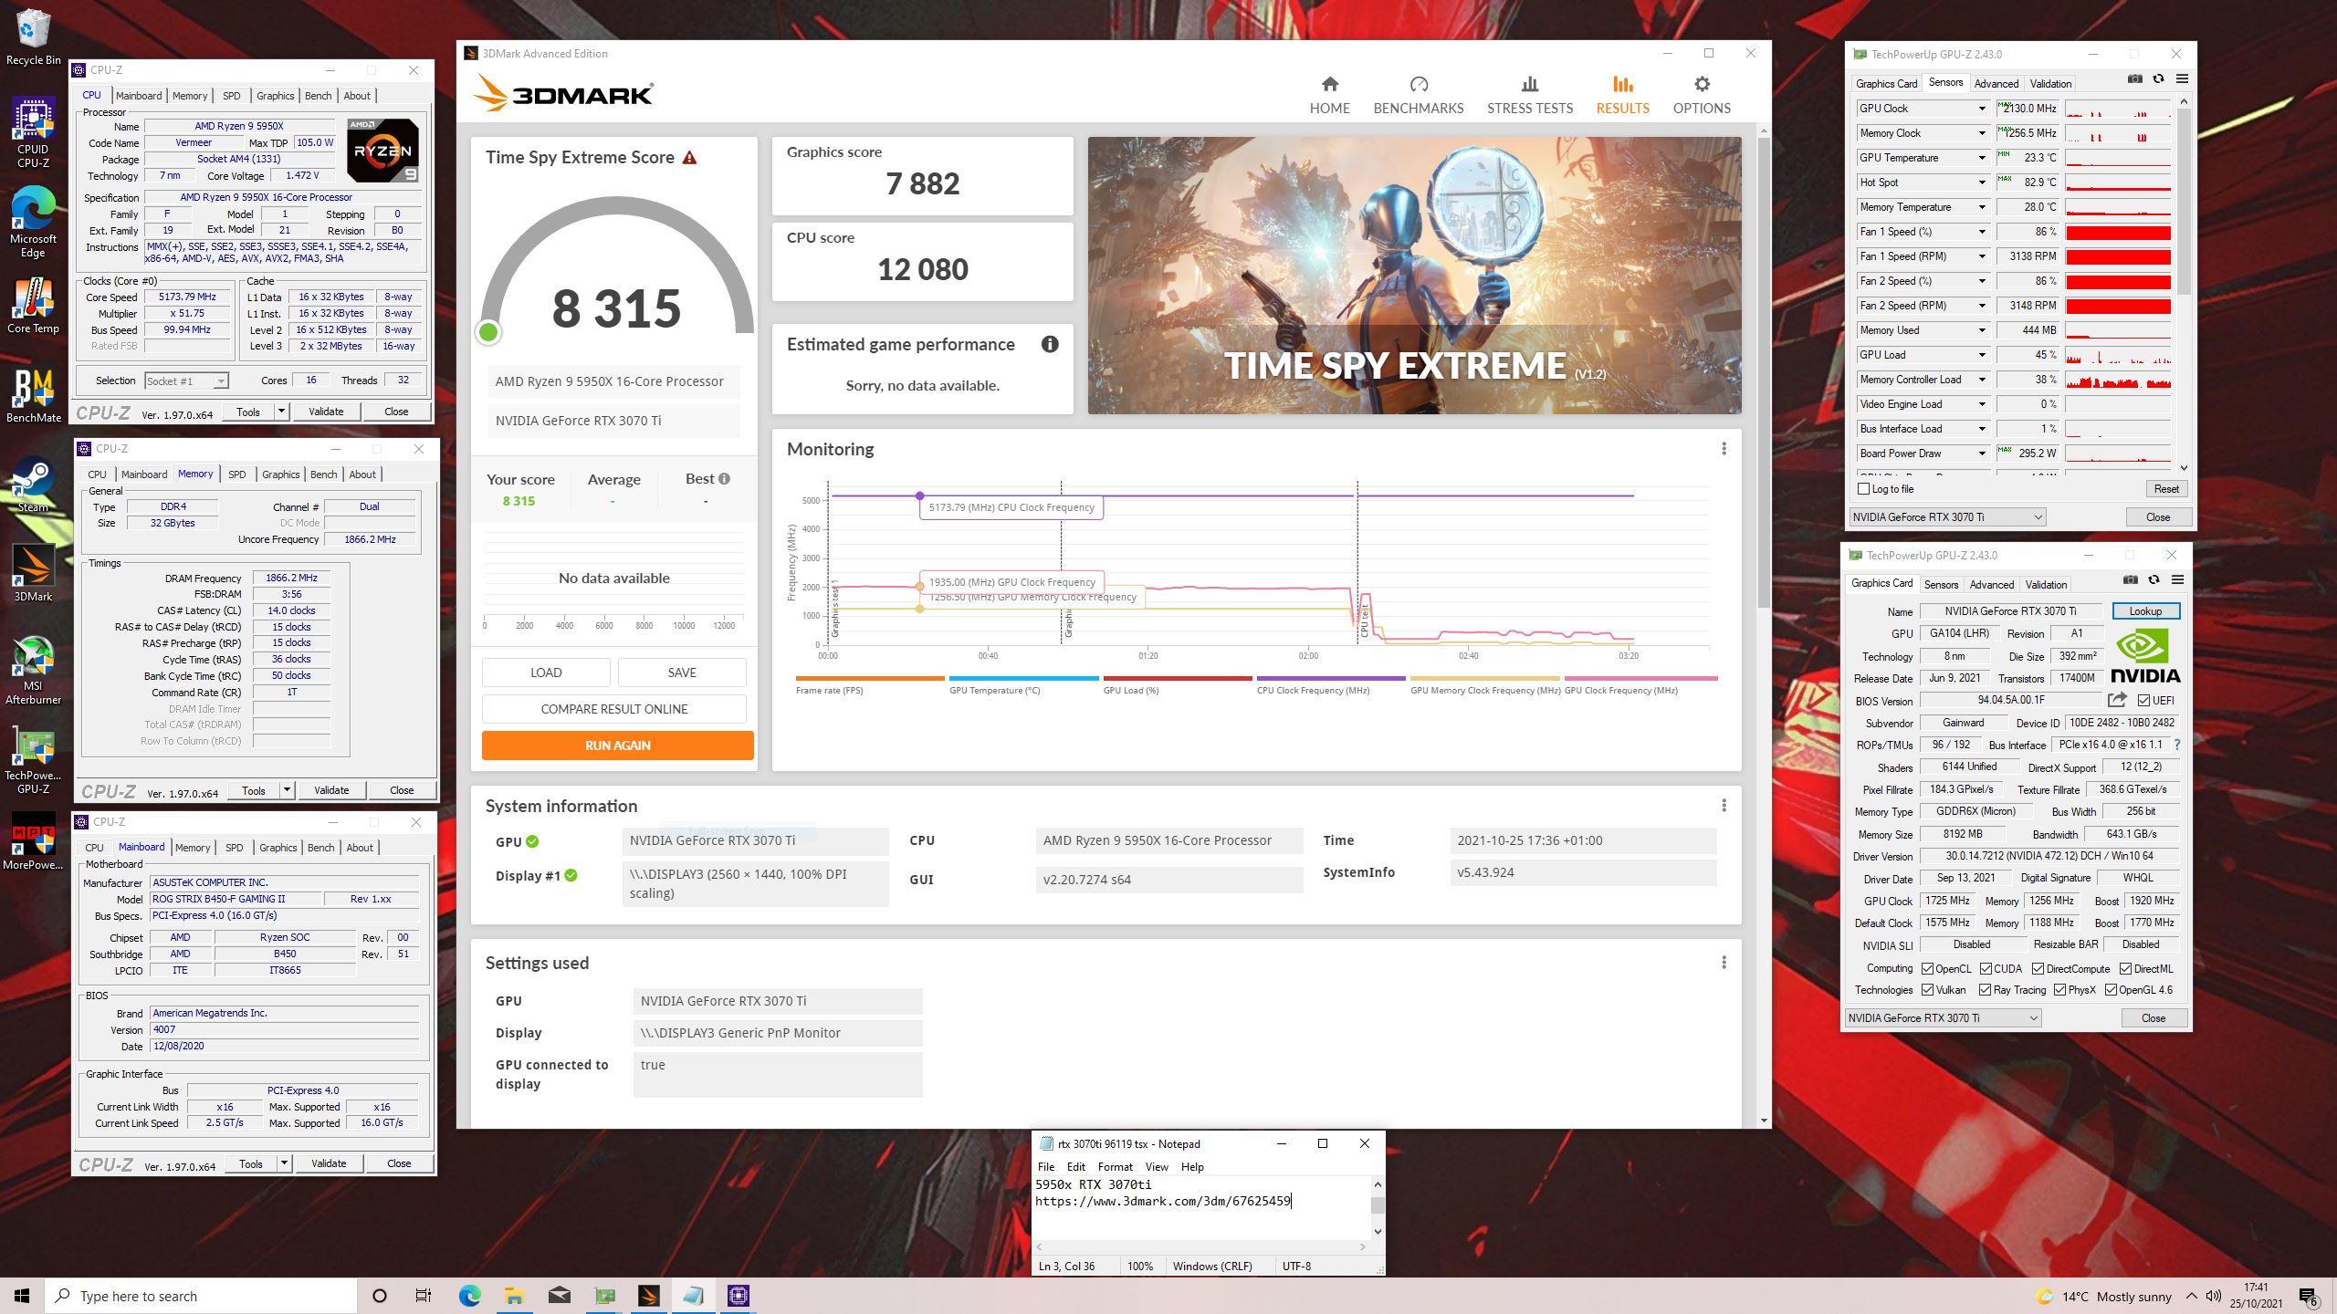Click COMPARE RESULT ONLINE
Image resolution: width=2337 pixels, height=1314 pixels.
tap(614, 709)
